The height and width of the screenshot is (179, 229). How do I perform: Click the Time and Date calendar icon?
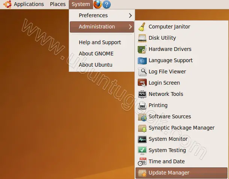click(x=142, y=161)
